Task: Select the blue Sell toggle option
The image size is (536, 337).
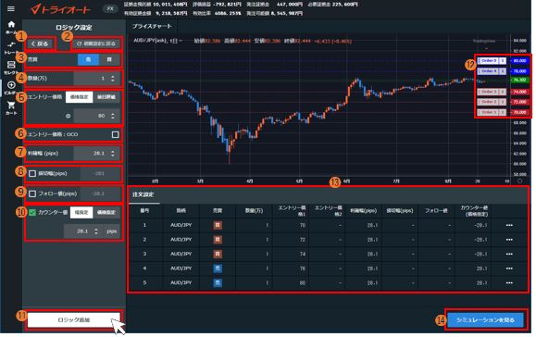Action: tap(88, 60)
